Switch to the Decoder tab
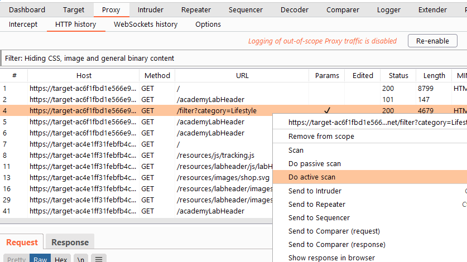Image resolution: width=467 pixels, height=262 pixels. tap(295, 10)
